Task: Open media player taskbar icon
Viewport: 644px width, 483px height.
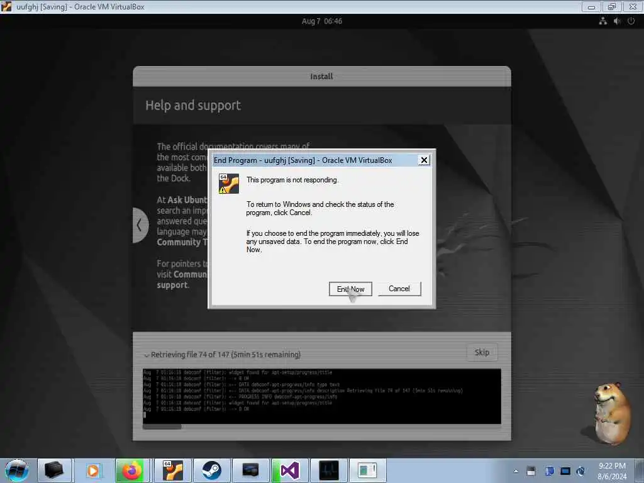Action: point(93,470)
